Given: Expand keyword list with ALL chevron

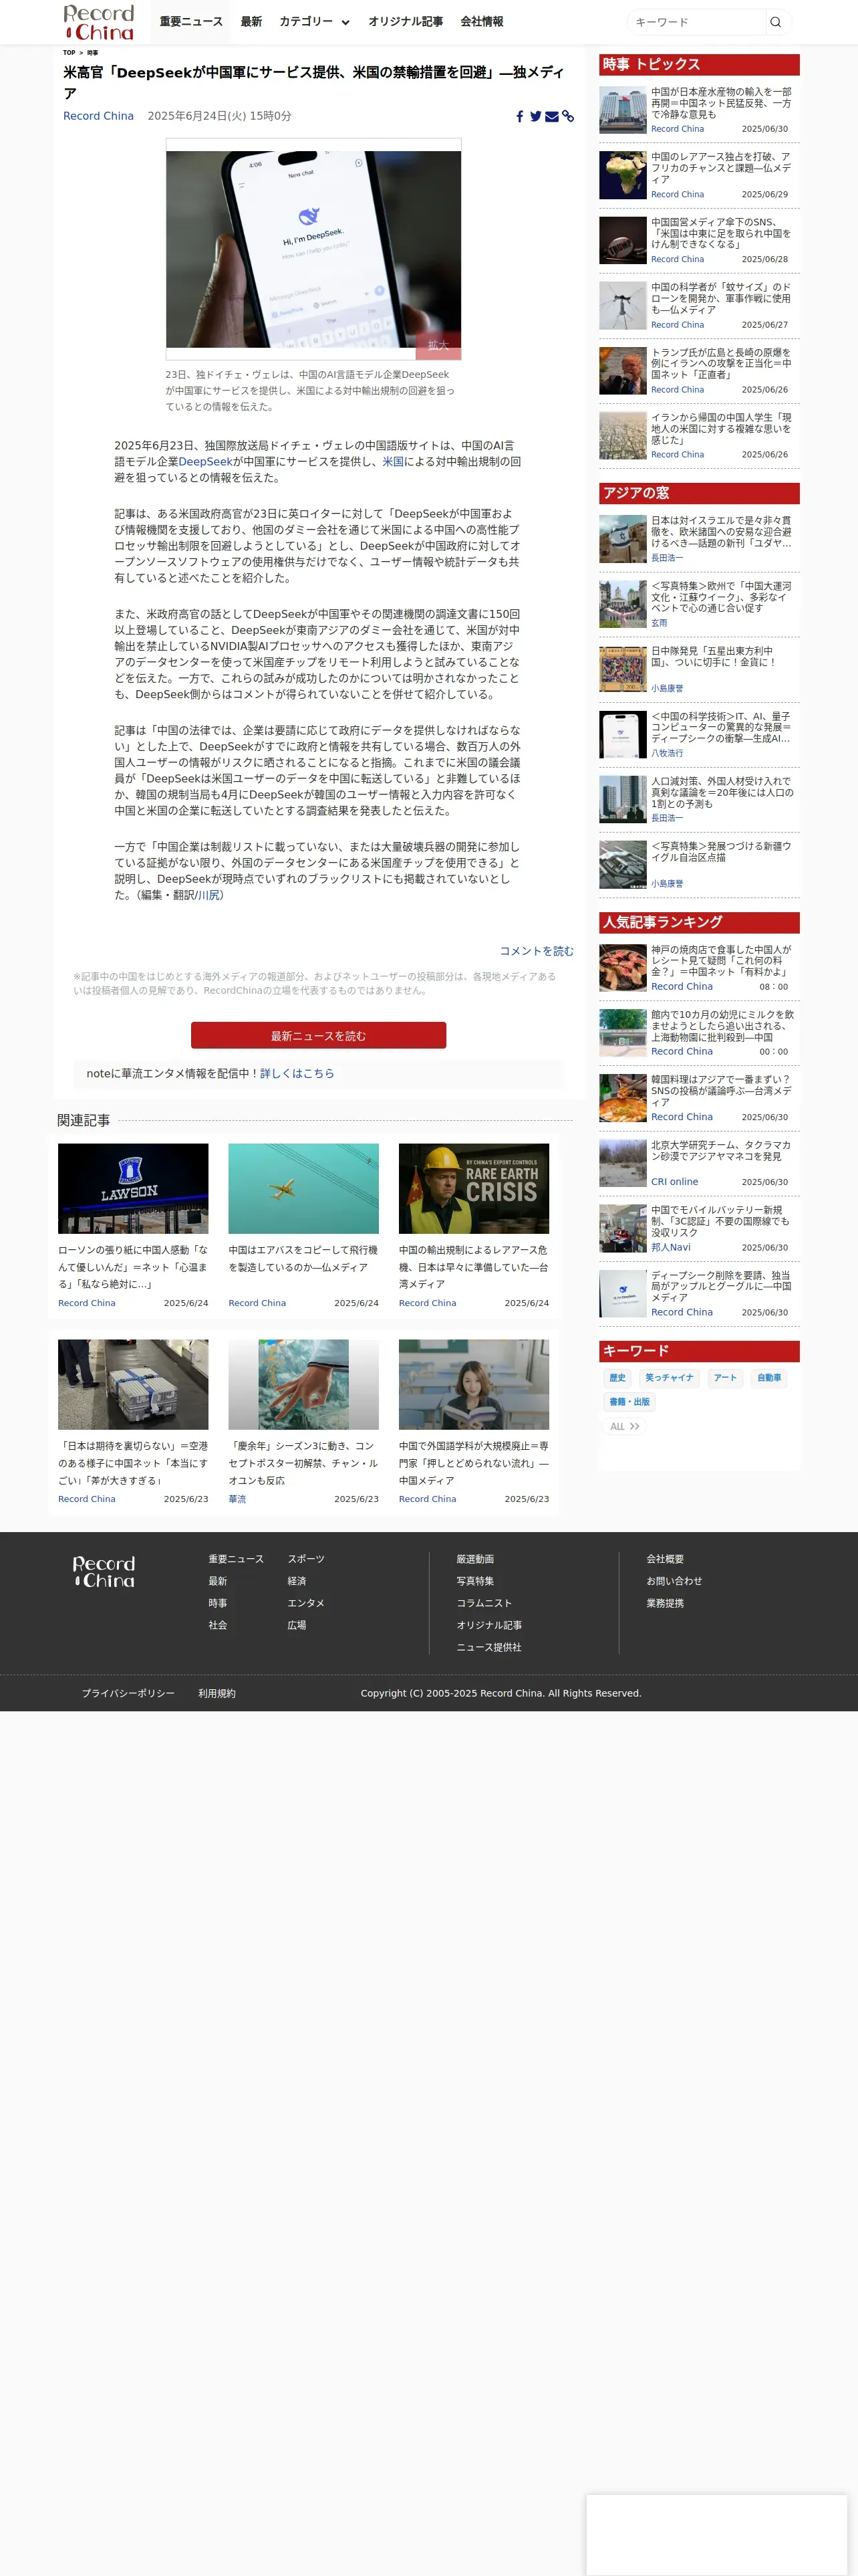Looking at the screenshot, I should [624, 1426].
